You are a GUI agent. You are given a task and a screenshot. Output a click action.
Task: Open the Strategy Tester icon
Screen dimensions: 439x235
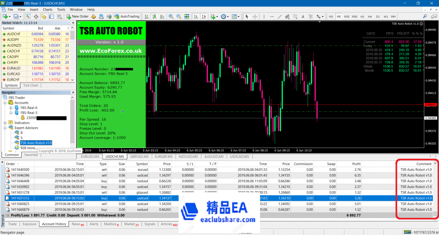(x=59, y=17)
